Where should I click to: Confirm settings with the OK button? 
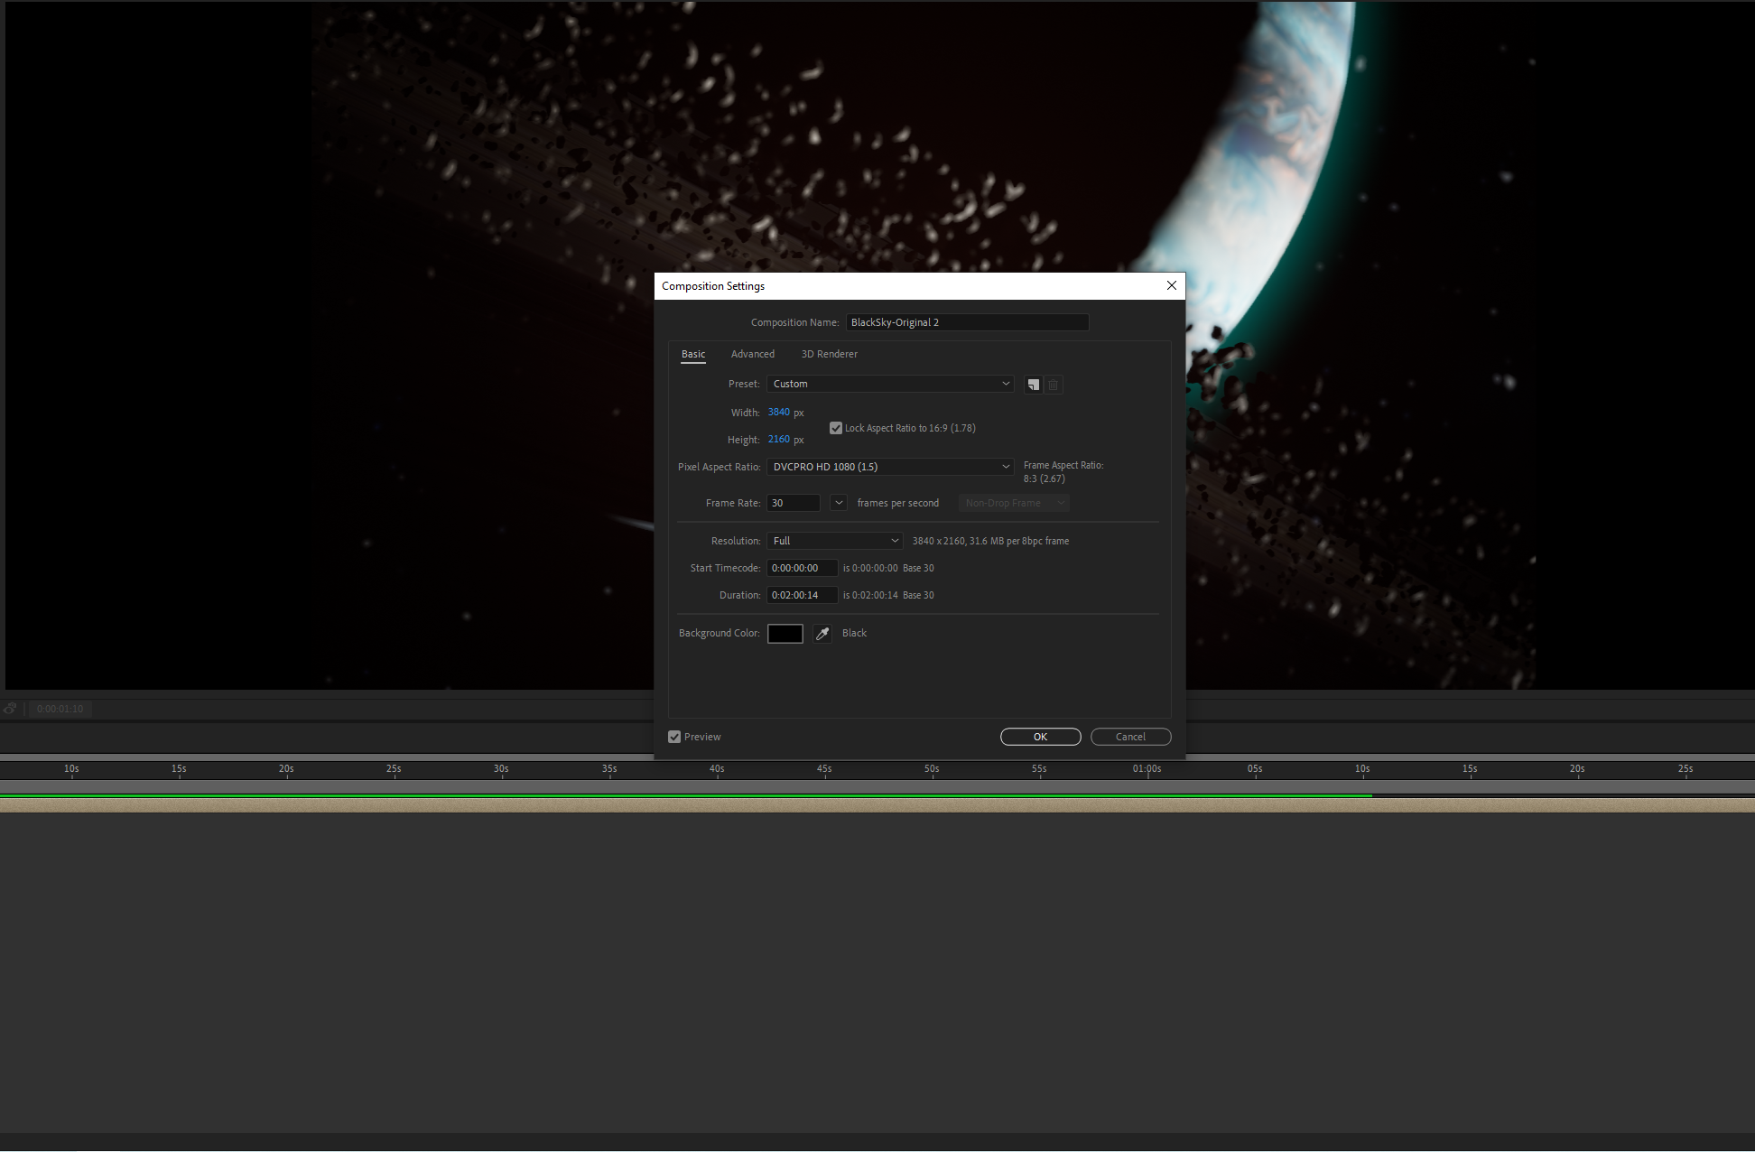1040,737
